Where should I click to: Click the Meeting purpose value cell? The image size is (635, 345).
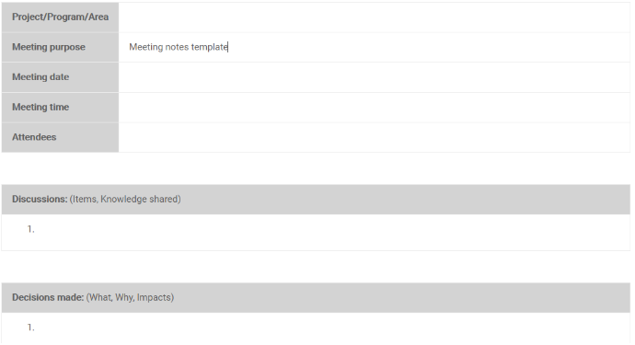coord(375,47)
